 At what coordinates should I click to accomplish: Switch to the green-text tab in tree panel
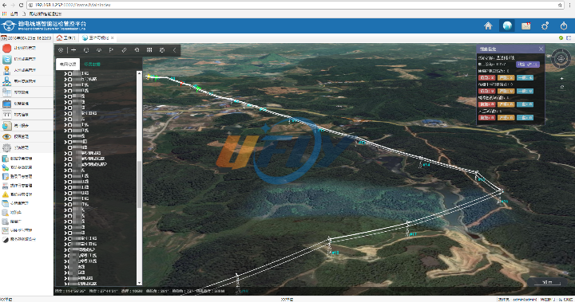(92, 64)
